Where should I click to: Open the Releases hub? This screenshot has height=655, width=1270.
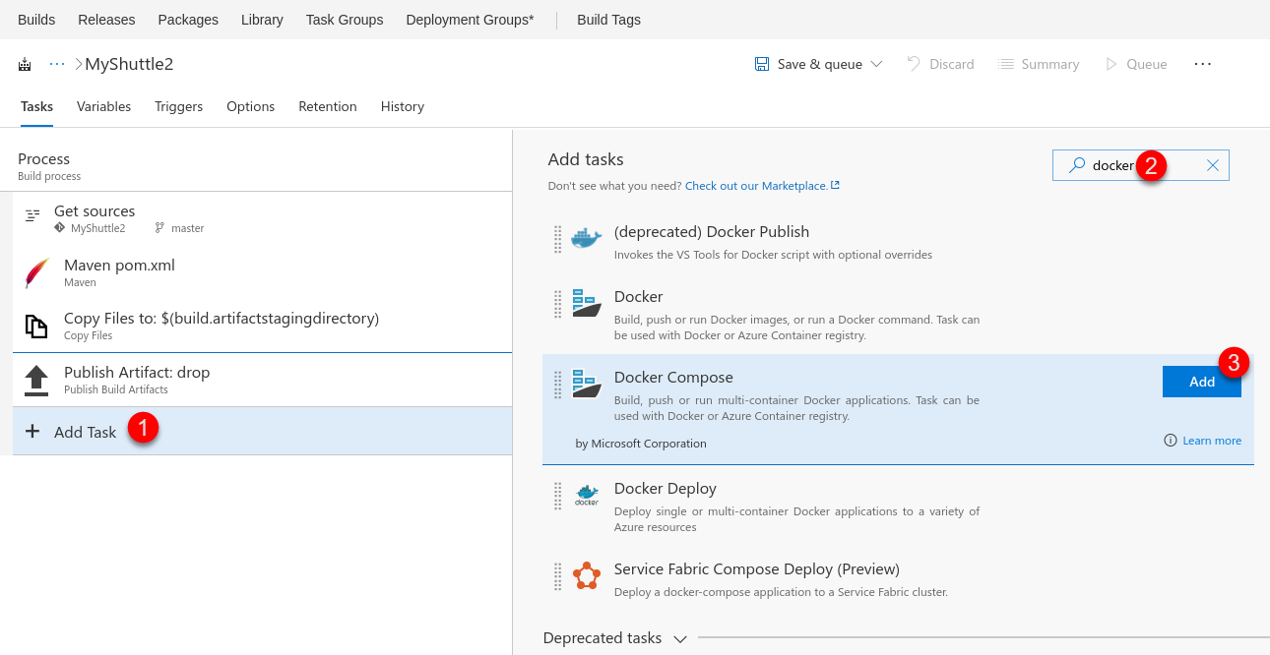coord(106,20)
